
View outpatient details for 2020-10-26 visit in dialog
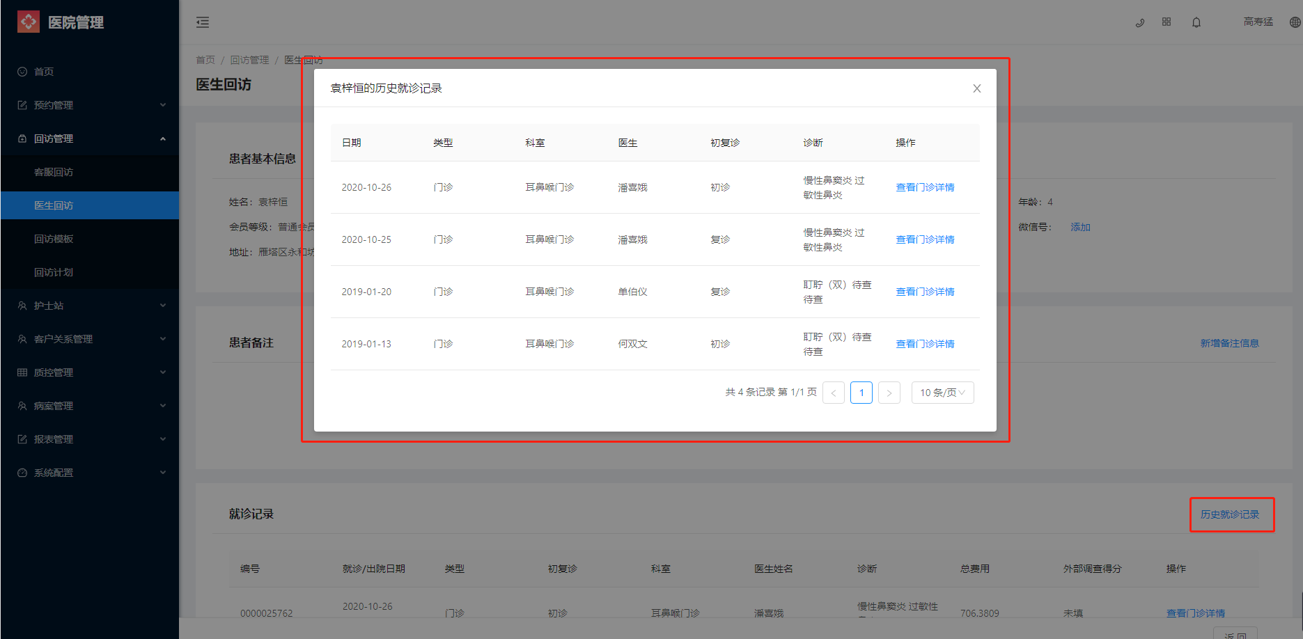[925, 187]
